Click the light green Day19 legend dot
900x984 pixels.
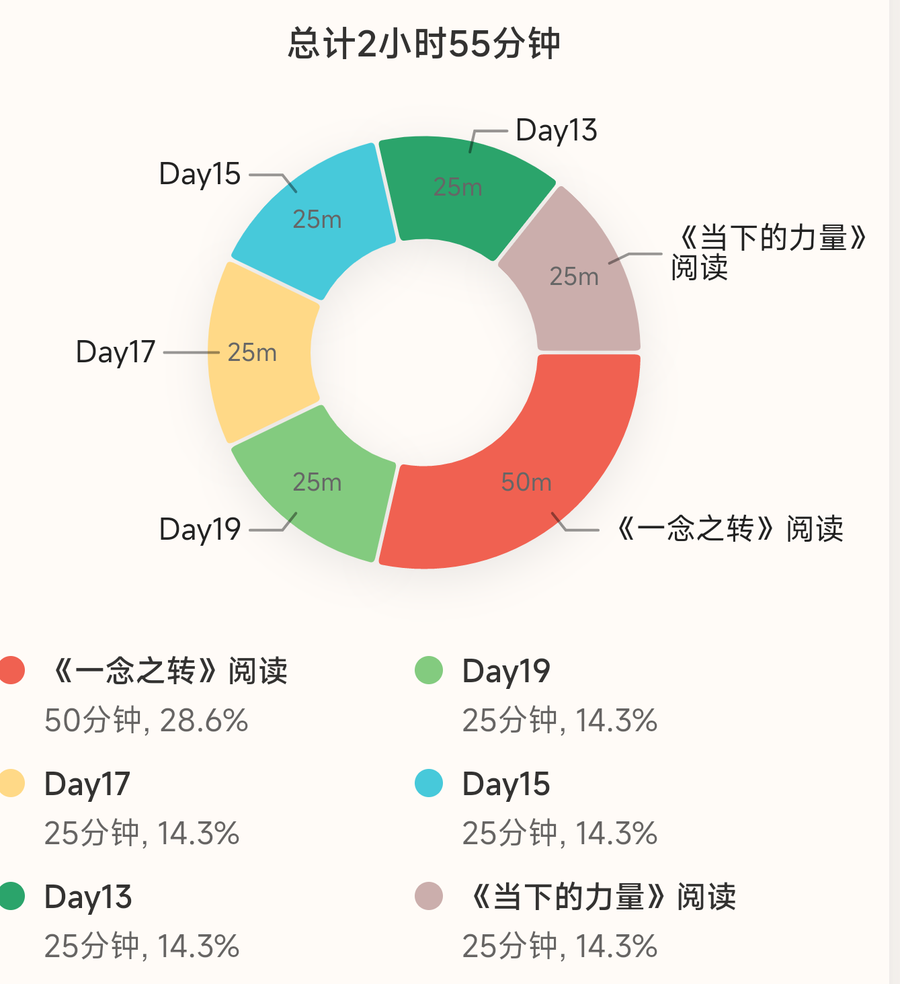point(429,670)
